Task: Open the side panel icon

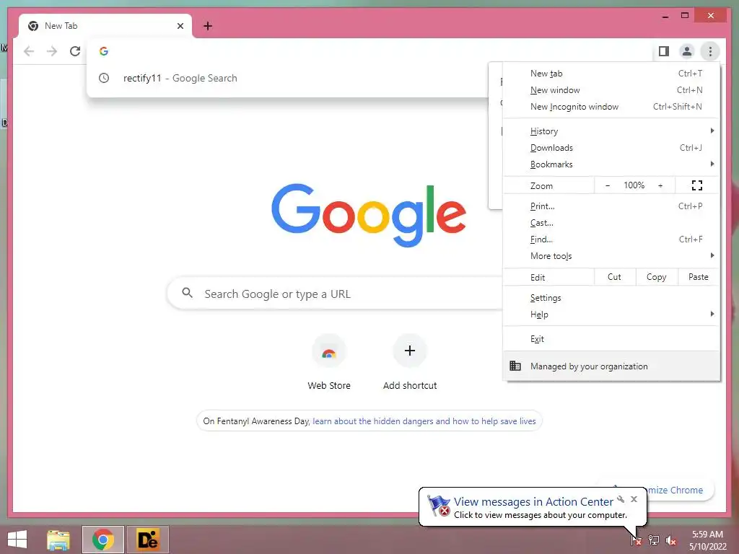Action: (x=664, y=51)
